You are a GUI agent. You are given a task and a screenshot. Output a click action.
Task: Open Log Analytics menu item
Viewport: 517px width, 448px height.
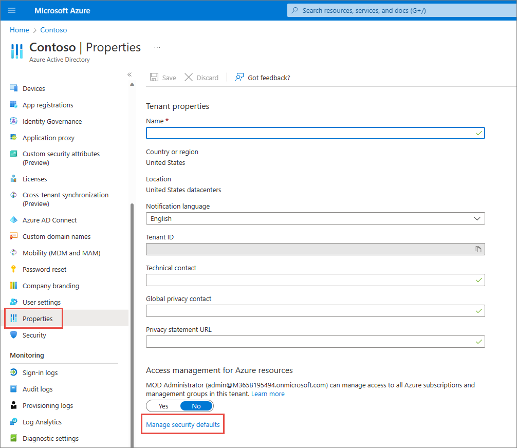coord(42,422)
